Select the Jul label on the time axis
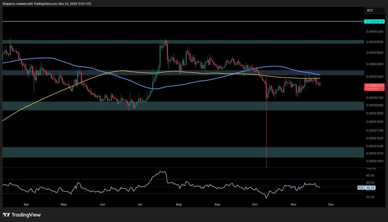 coord(140,204)
